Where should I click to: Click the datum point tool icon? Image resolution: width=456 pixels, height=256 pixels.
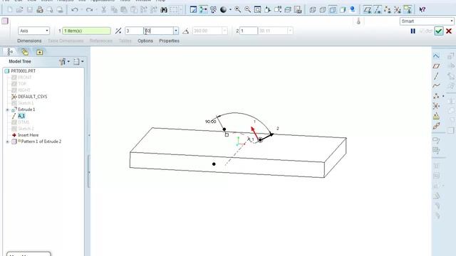[x=436, y=96]
